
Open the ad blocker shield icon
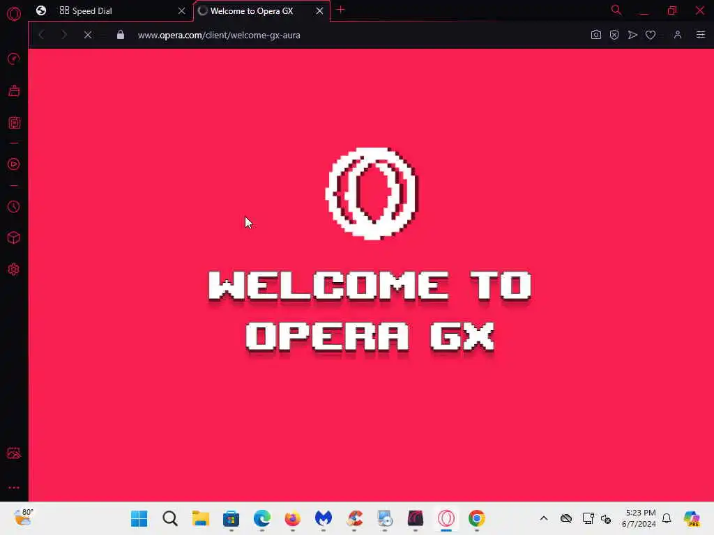click(614, 35)
